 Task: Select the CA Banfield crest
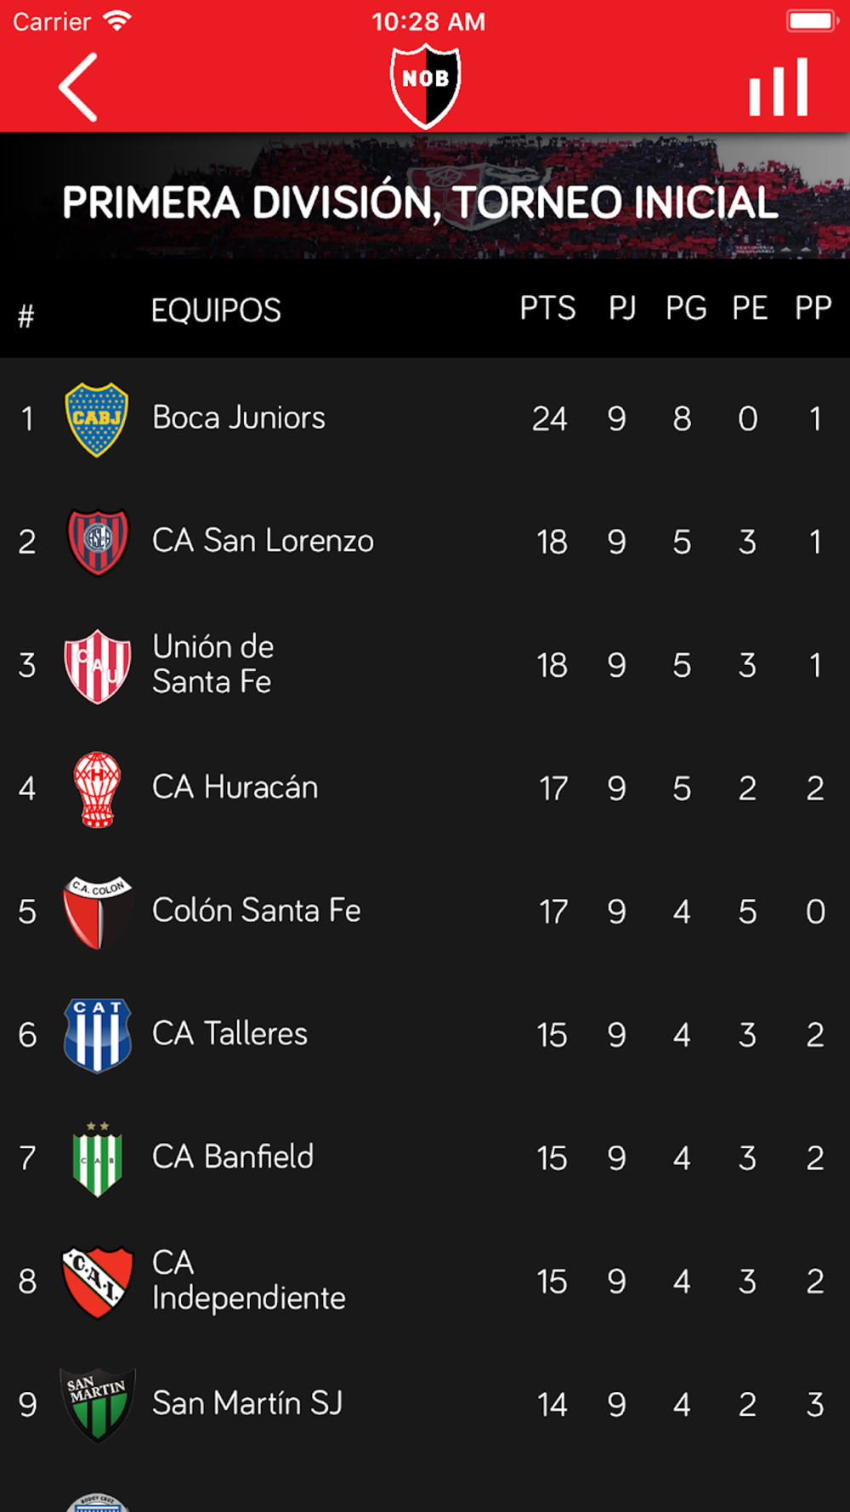pyautogui.click(x=98, y=1158)
